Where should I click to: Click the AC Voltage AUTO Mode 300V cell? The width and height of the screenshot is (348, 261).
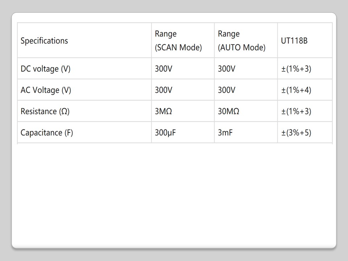(x=227, y=90)
